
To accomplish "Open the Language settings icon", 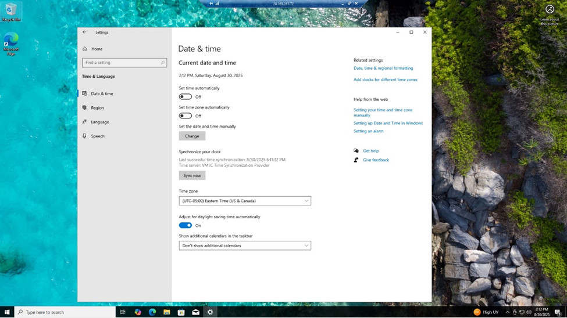I will click(85, 122).
